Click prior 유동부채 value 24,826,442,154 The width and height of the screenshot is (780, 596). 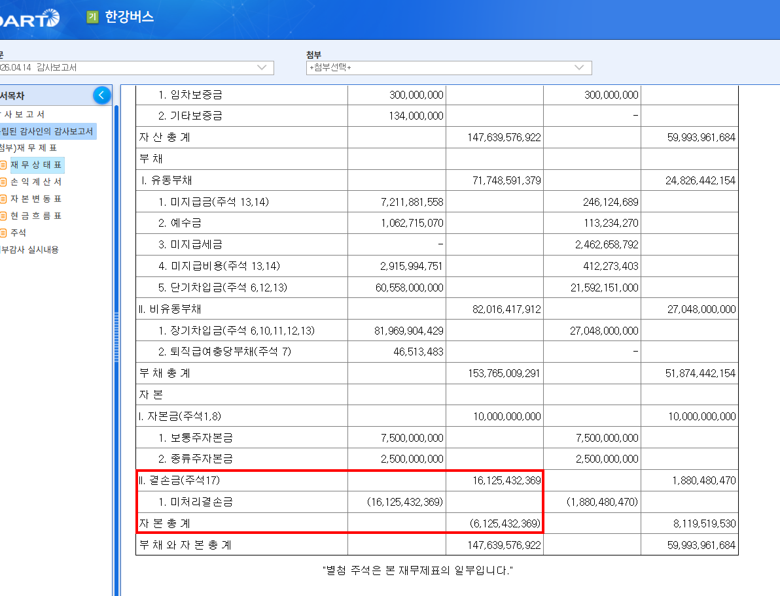pos(700,181)
